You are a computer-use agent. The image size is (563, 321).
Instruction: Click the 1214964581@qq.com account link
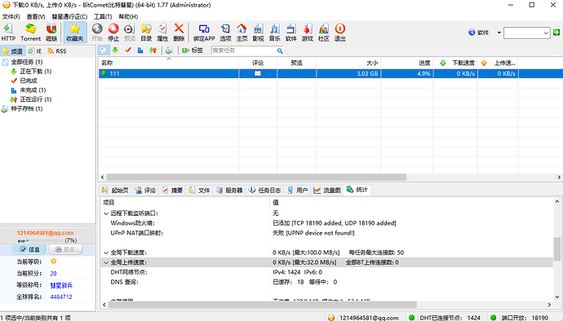[45, 233]
